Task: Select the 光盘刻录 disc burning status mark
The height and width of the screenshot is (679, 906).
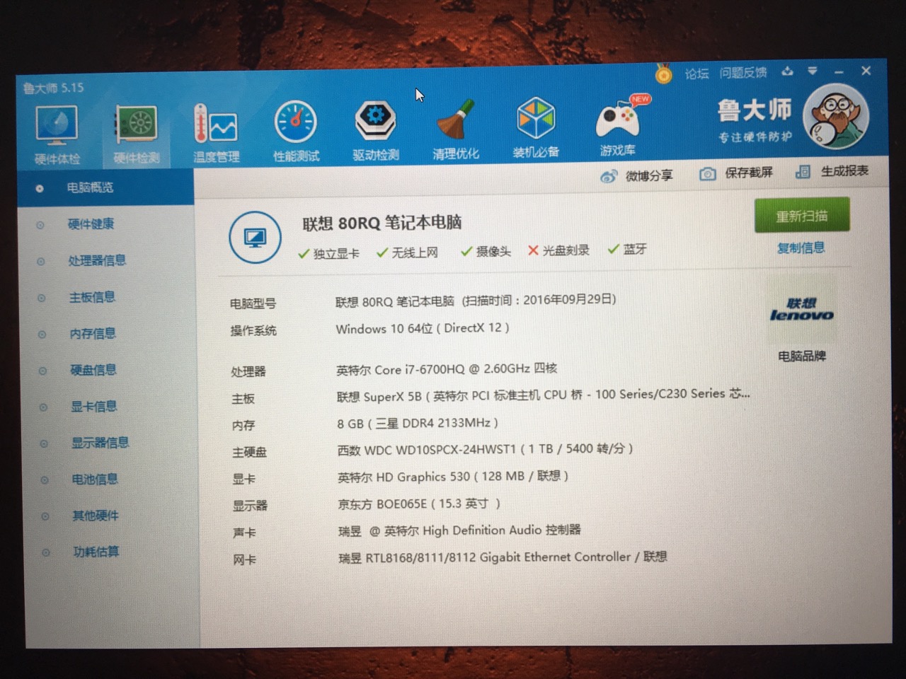Action: click(x=558, y=250)
